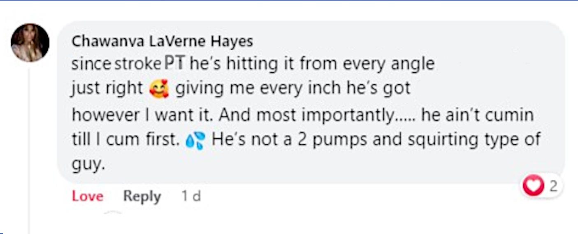Reply to Chawanva's comment

(x=142, y=197)
